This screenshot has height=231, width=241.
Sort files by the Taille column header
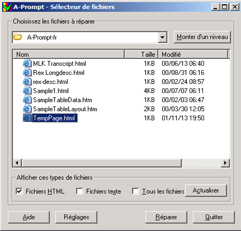(141, 54)
